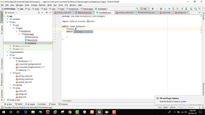Click the Debug app bug icon
This screenshot has width=205, height=115.
[x=161, y=9]
